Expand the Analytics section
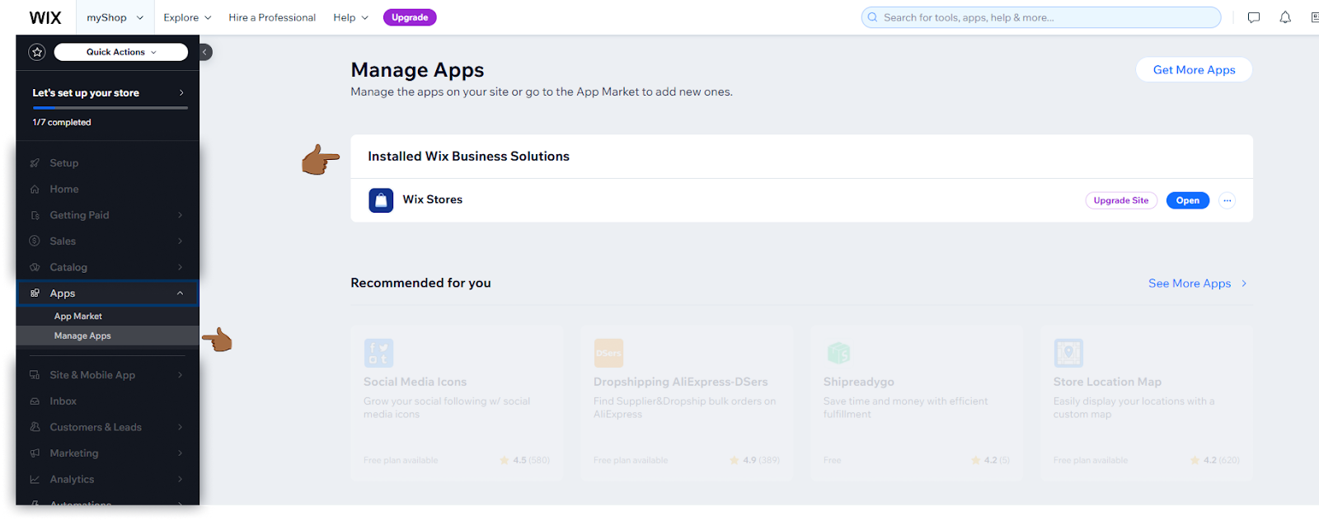1319x521 pixels. (108, 479)
